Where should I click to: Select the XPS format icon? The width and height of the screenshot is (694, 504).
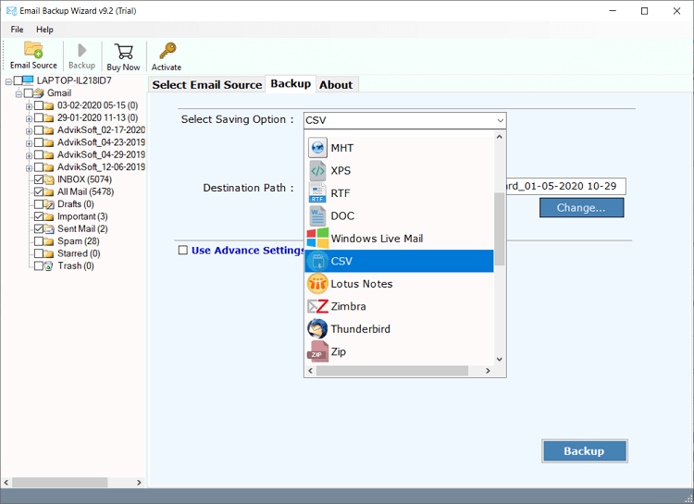[317, 170]
